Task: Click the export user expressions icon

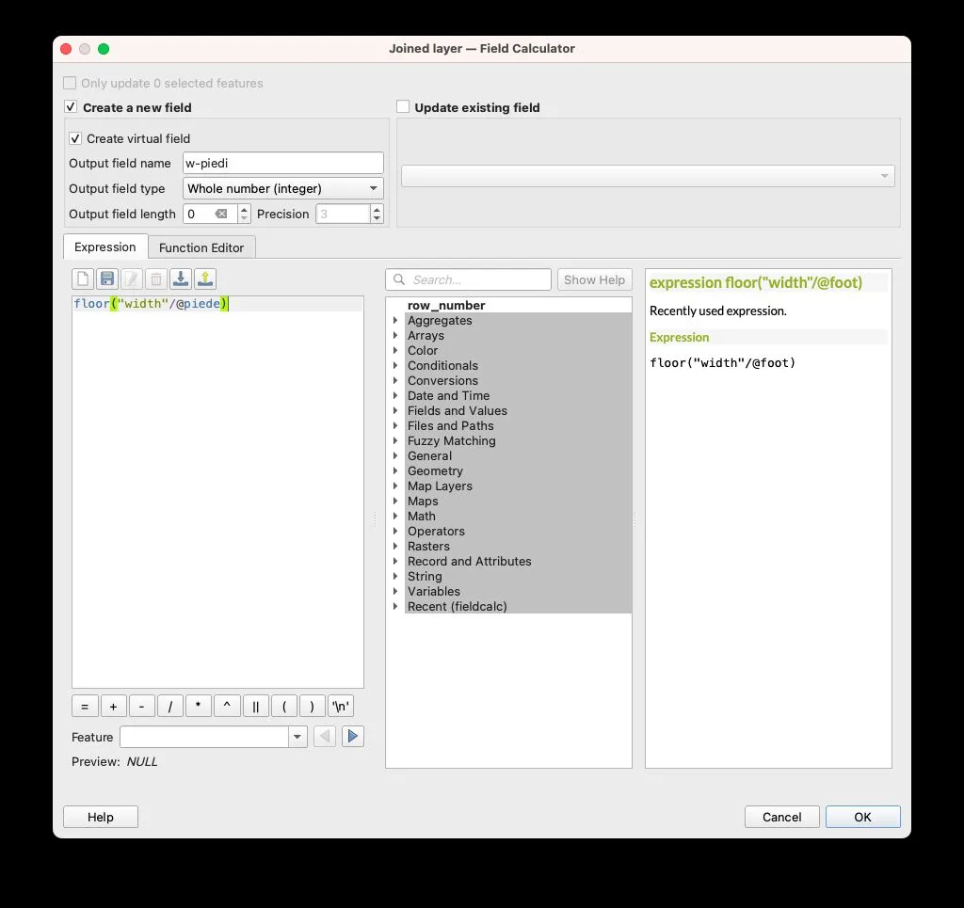Action: coord(205,279)
